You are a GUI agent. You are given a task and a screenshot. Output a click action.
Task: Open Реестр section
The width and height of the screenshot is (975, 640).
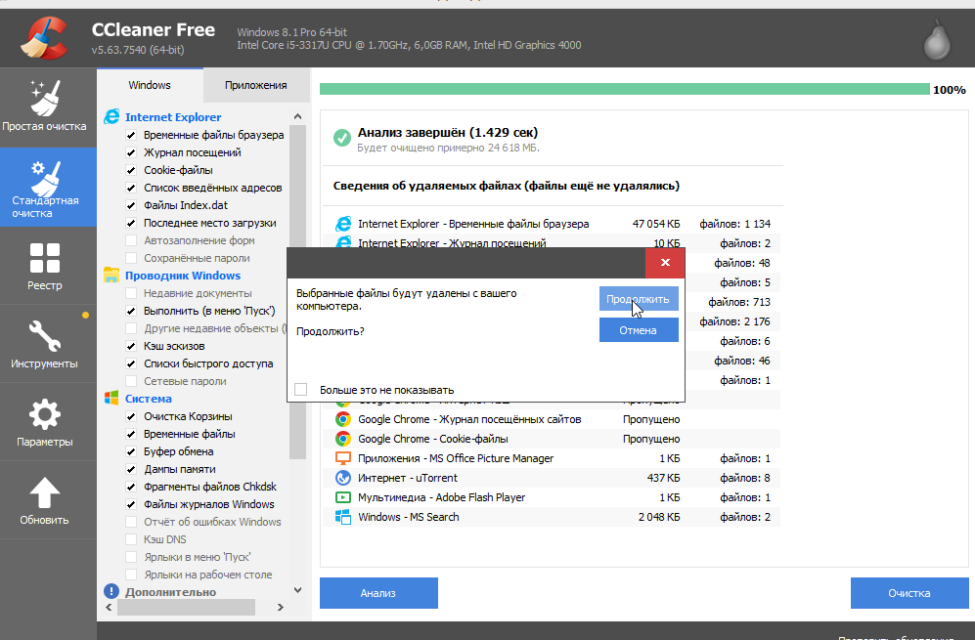(x=45, y=266)
